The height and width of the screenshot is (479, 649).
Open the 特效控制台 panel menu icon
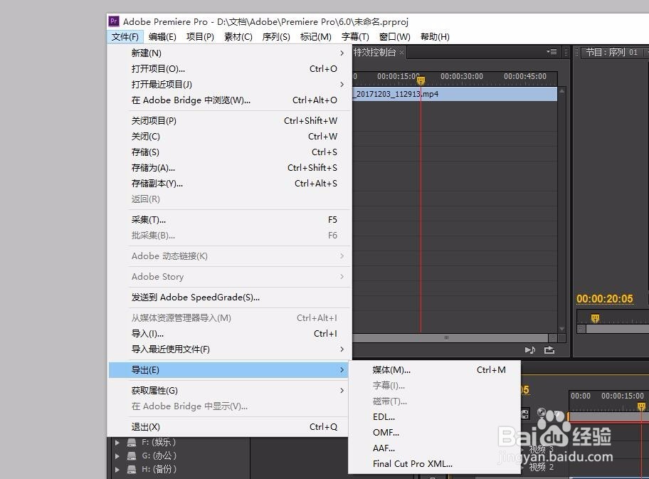pyautogui.click(x=552, y=51)
